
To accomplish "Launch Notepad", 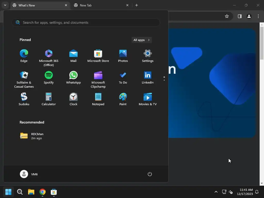I will 98,99.
